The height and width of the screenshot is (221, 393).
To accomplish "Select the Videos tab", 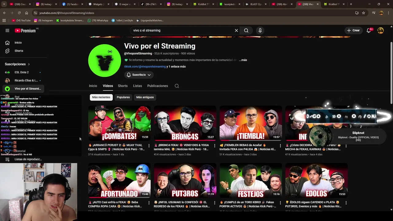I will pos(108,86).
